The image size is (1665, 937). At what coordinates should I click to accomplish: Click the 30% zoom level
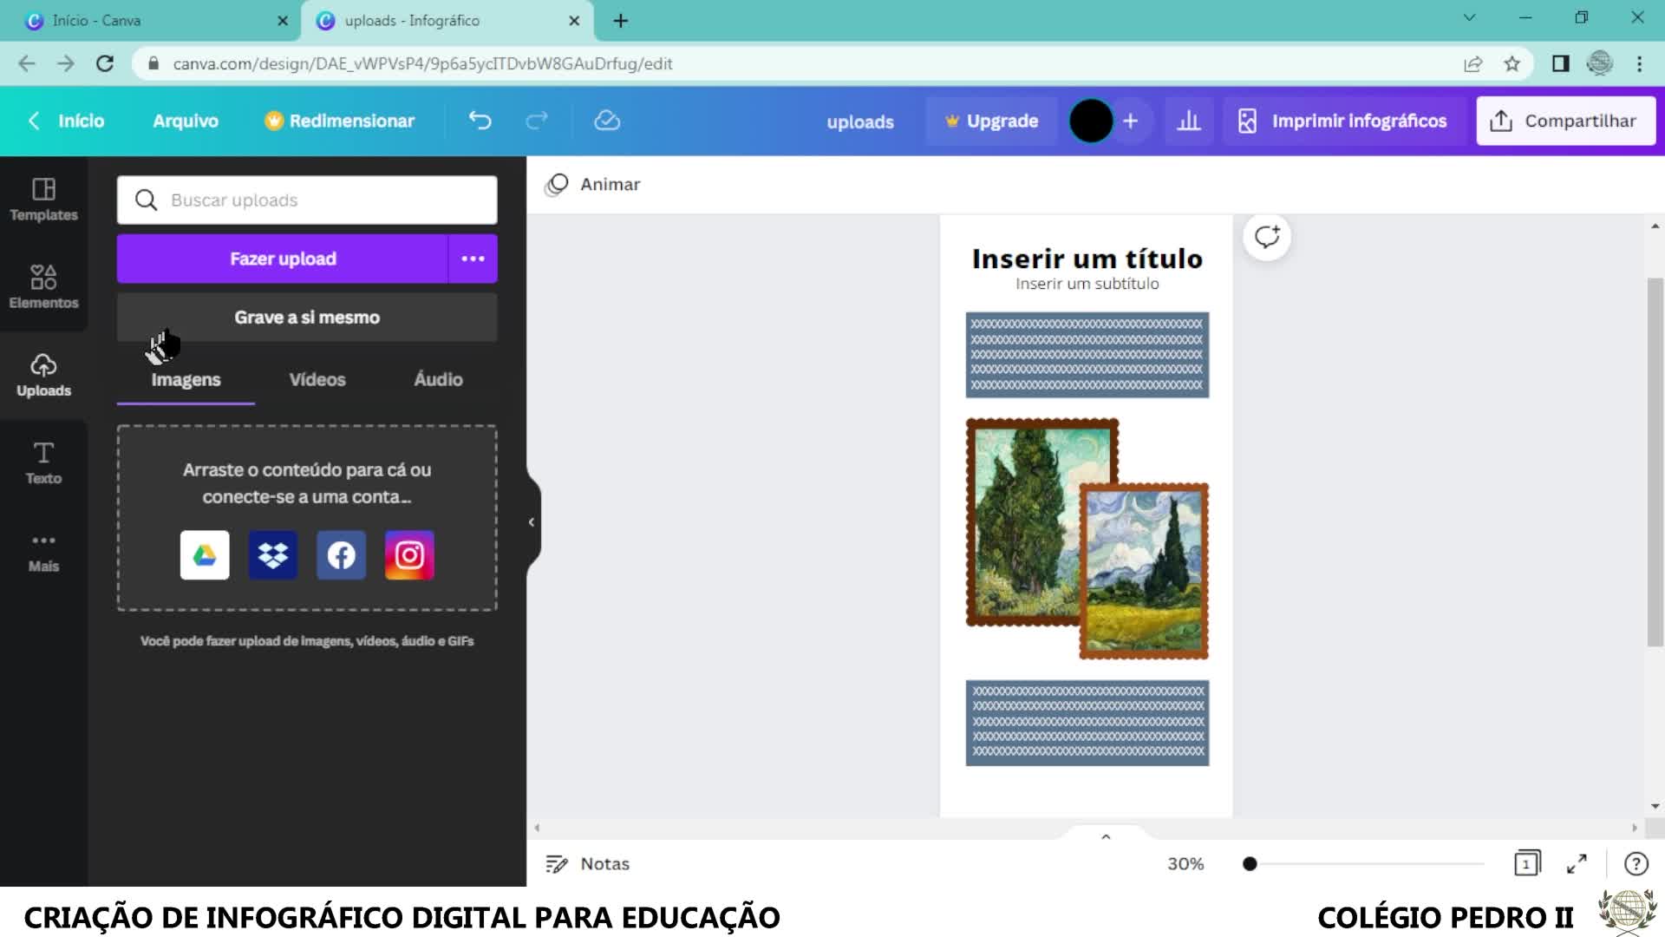coord(1185,864)
